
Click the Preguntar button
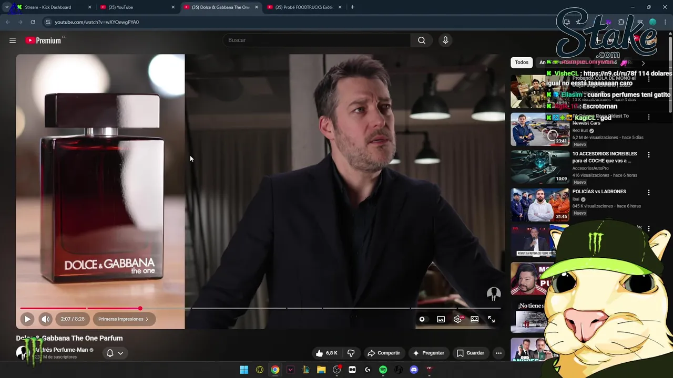tap(429, 353)
